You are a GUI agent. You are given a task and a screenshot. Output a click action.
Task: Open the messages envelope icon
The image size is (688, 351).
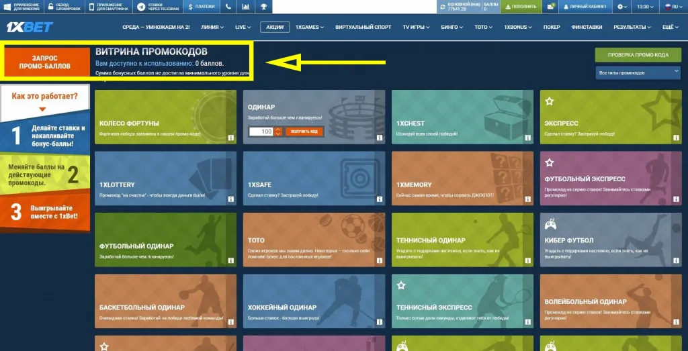(x=550, y=7)
